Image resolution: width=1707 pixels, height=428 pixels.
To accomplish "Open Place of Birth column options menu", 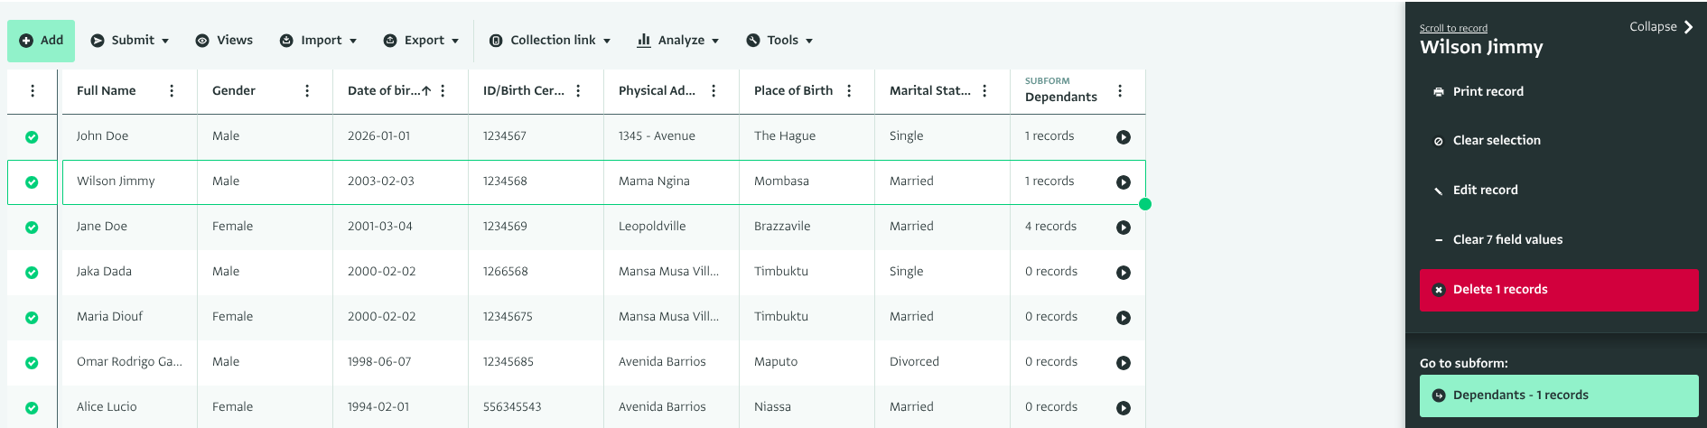I will tap(849, 91).
